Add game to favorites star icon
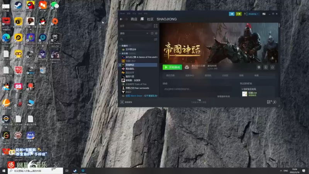The width and height of the screenshot is (309, 174). pos(272,67)
